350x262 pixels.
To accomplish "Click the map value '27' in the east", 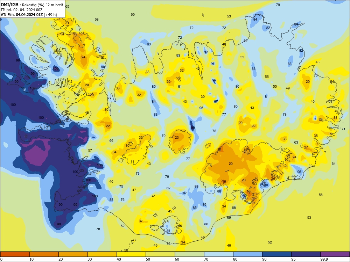I will 306,147.
